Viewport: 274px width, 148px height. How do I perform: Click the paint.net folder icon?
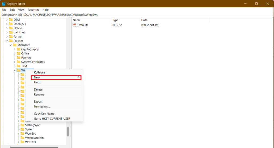click(11, 32)
